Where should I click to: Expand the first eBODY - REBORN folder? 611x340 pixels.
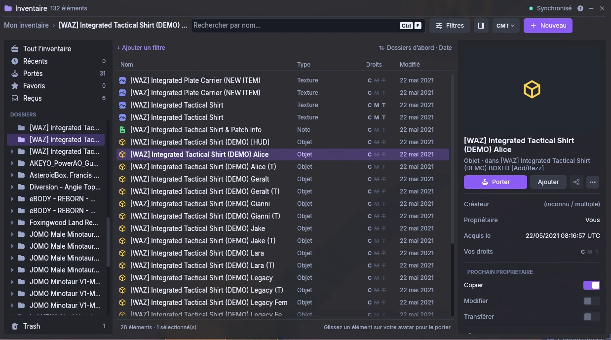pyautogui.click(x=12, y=199)
